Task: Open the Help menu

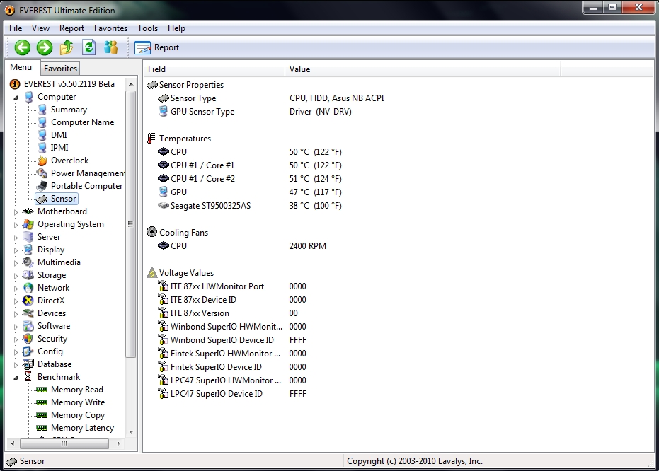Action: 176,28
